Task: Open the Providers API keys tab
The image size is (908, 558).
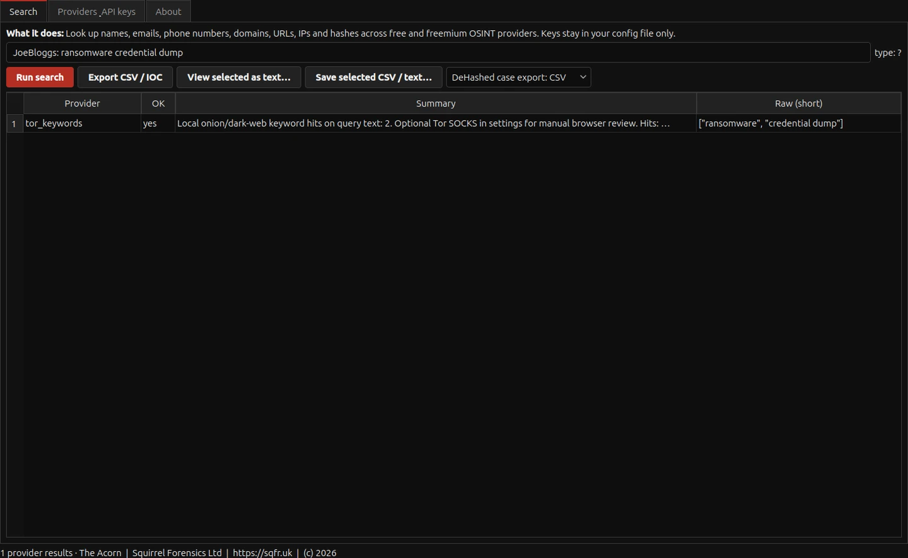Action: tap(96, 11)
